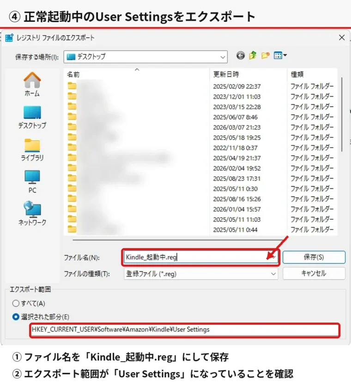
Task: Click the horizontal scrollbar below file list
Action: coord(177,240)
